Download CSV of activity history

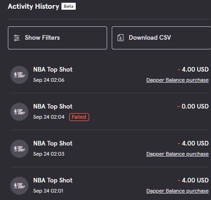click(161, 38)
